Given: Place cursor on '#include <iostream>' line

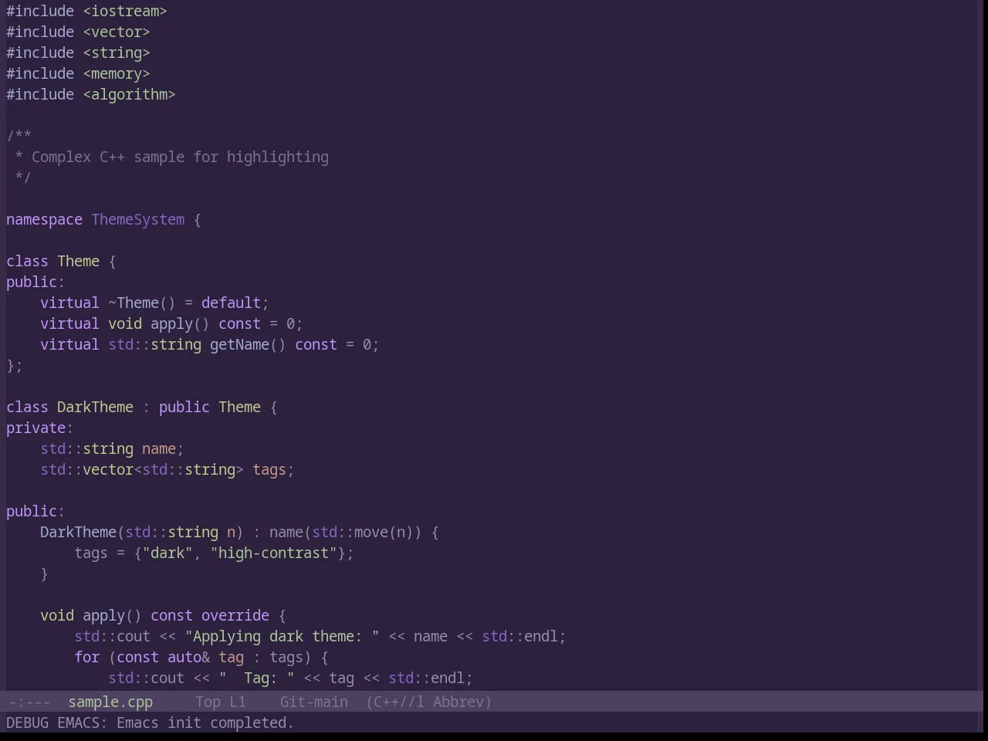Looking at the screenshot, I should 86,11.
